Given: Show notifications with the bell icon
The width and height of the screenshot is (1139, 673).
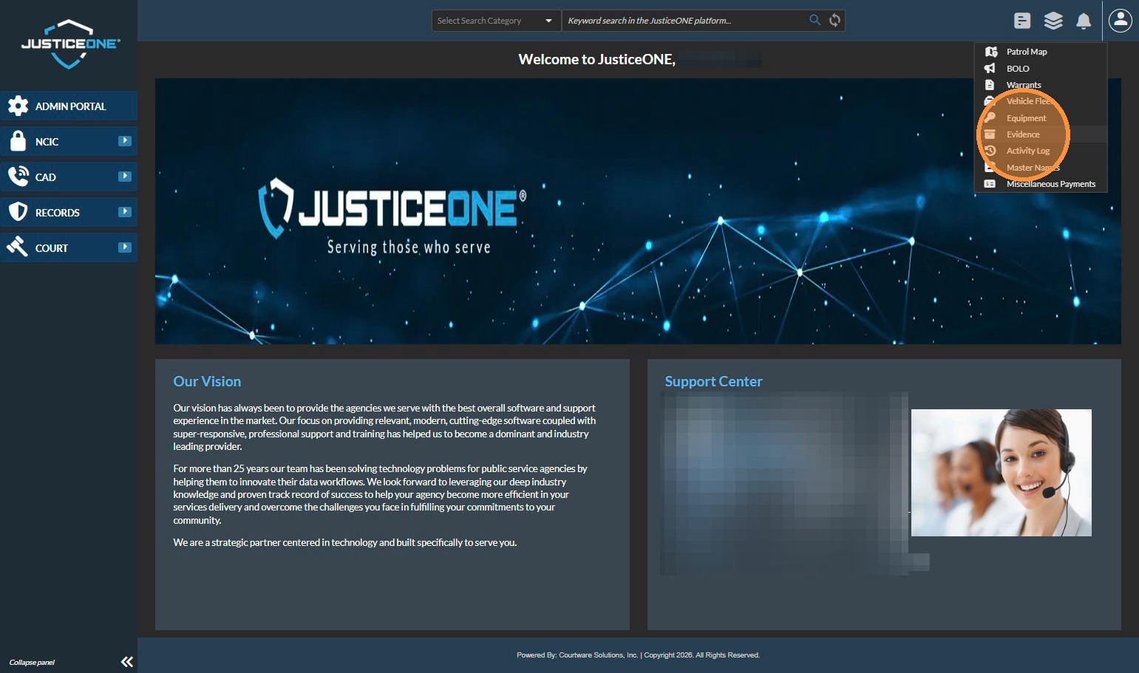Looking at the screenshot, I should point(1084,21).
